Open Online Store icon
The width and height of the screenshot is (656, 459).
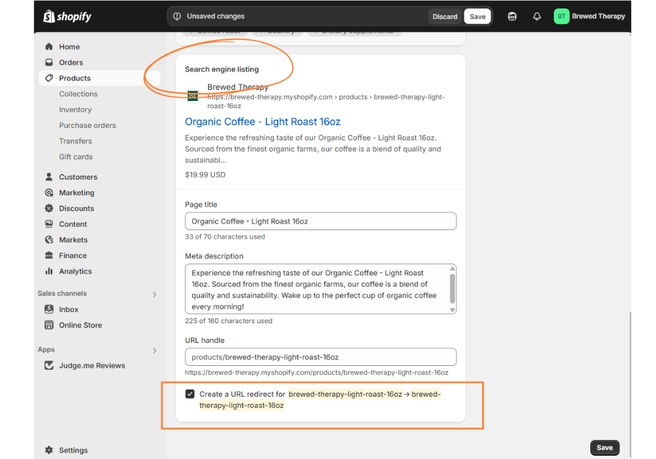(x=49, y=325)
